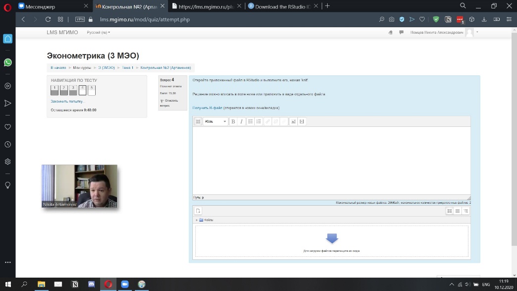Expand the editor toolbar with the toggle button
Viewport: 517px width, 291px height.
tap(198, 121)
